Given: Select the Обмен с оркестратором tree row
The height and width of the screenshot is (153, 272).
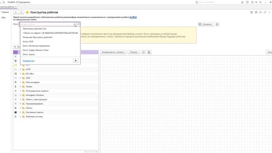Looking at the screenshot, I should 56,99.
